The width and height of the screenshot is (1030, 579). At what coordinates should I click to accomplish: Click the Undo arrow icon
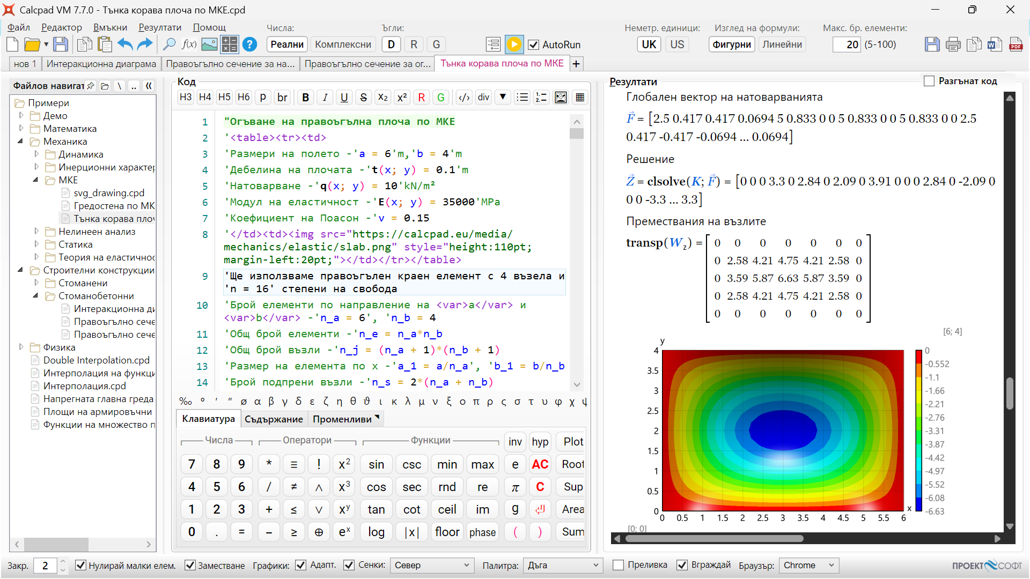pyautogui.click(x=125, y=44)
